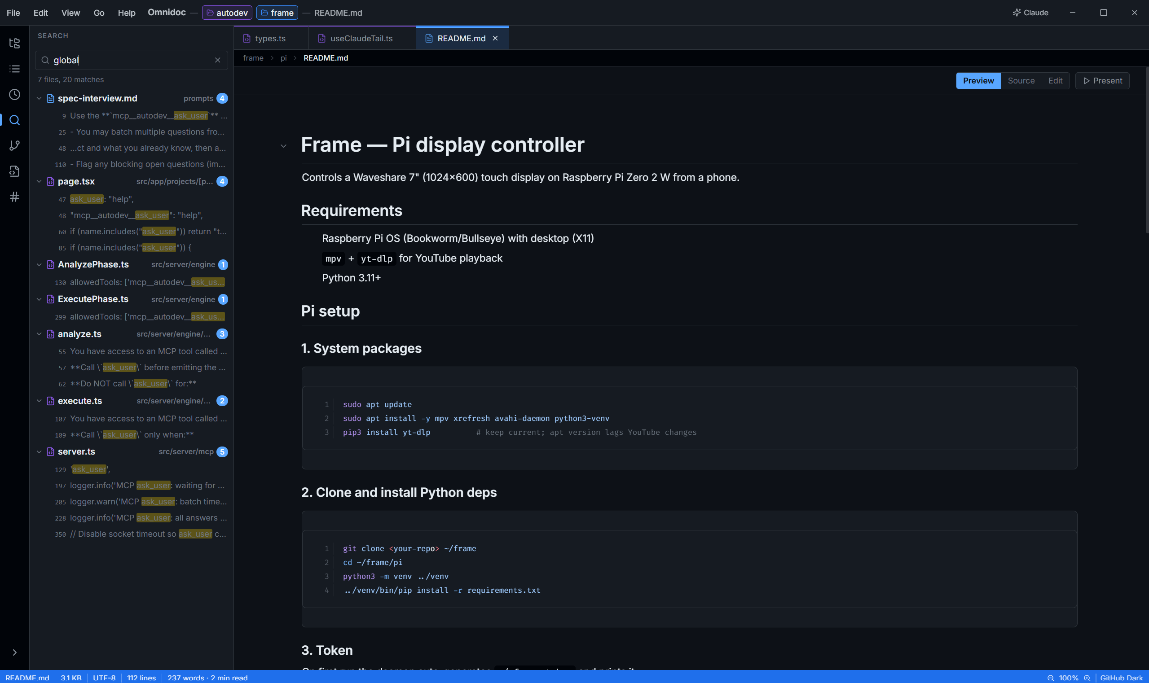The image size is (1149, 683).
Task: Open line 62 match 'Do NOT call ask_user for'
Action: (132, 384)
